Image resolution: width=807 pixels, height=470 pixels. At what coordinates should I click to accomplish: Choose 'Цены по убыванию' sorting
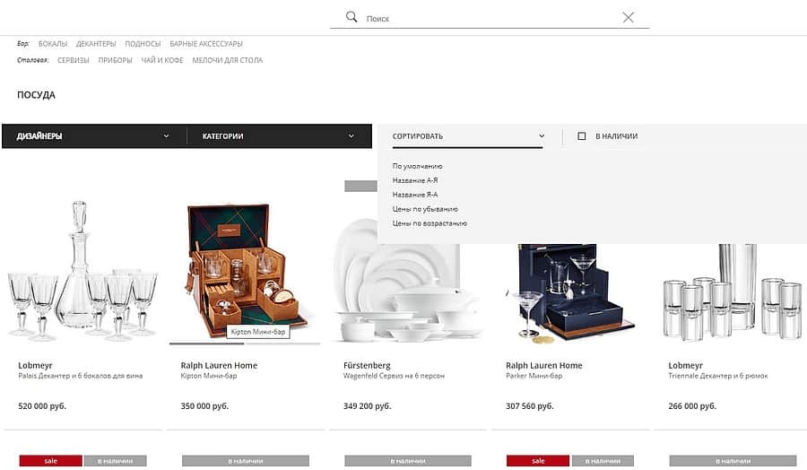[x=425, y=209]
